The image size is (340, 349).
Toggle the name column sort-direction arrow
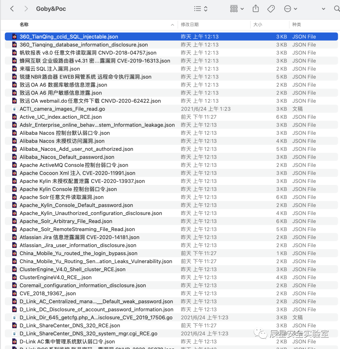click(x=173, y=25)
